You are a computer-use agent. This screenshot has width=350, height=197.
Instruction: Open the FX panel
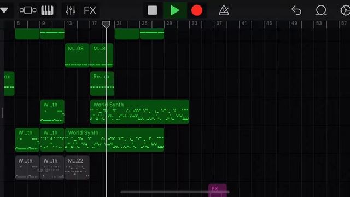click(90, 10)
